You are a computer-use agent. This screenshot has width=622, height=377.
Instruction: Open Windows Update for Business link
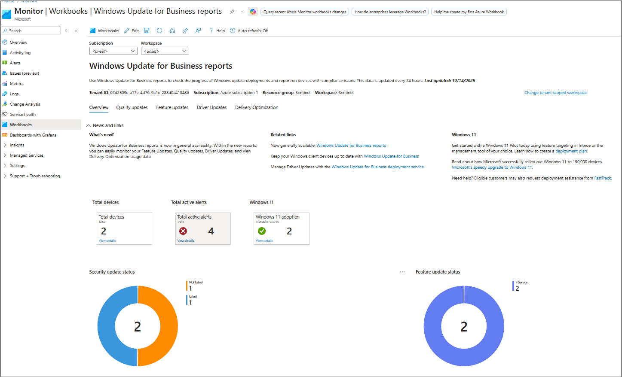click(x=391, y=156)
